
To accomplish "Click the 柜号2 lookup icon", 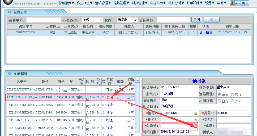I will coord(196,119).
